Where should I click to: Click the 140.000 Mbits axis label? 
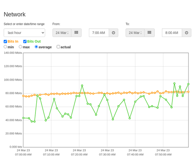[x=13, y=53]
